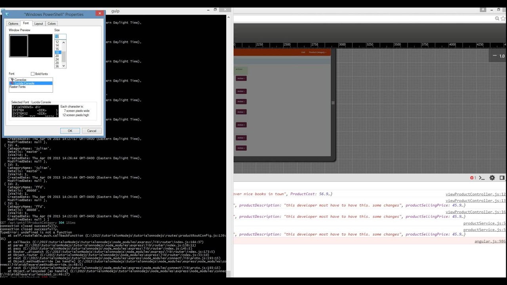507x285 pixels.
Task: Open the bottom-most purple Action dropdown
Action: (x=241, y=148)
